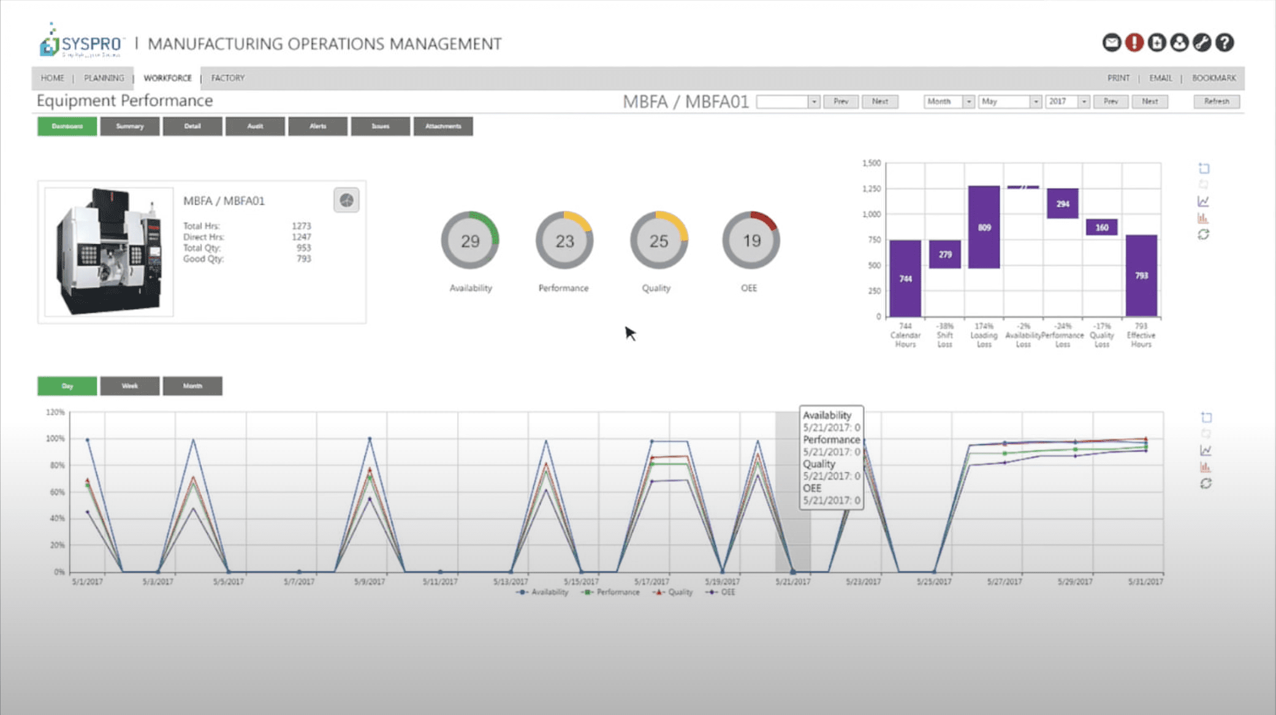
Task: Click the Email link in the toolbar
Action: tap(1160, 78)
